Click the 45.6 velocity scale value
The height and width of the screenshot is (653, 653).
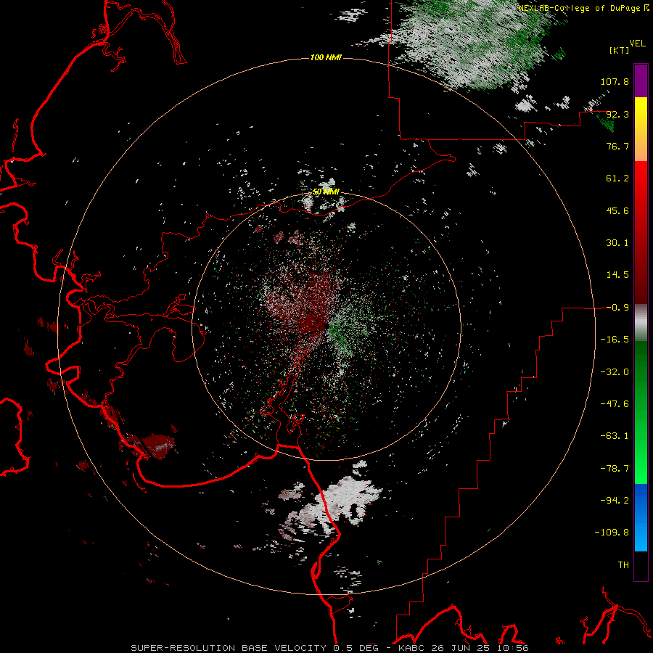tap(617, 210)
